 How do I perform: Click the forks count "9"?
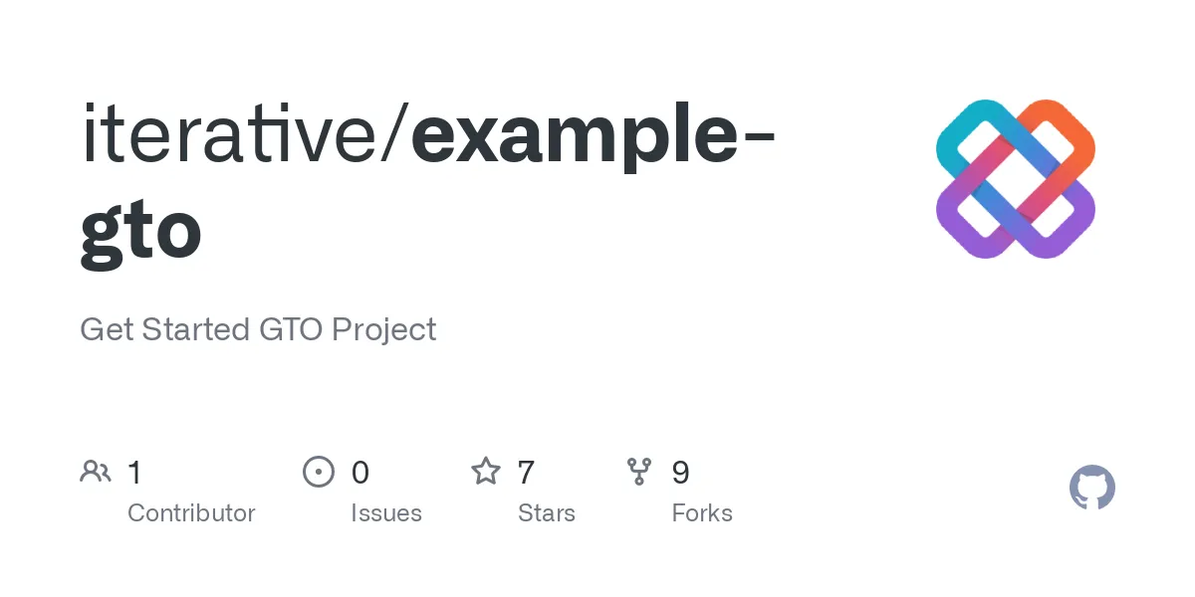click(681, 472)
